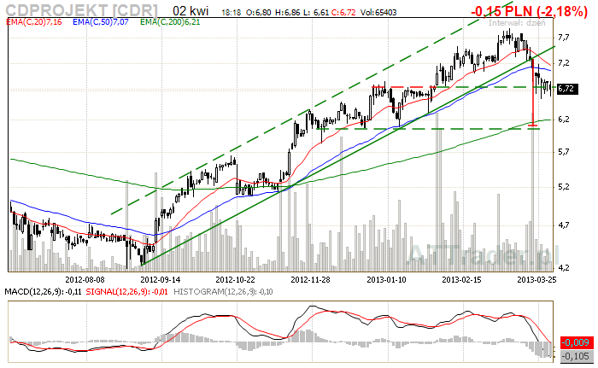Viewport: 598px width, 368px height.
Task: Click the 6,2 price axis label
Action: coord(564,120)
